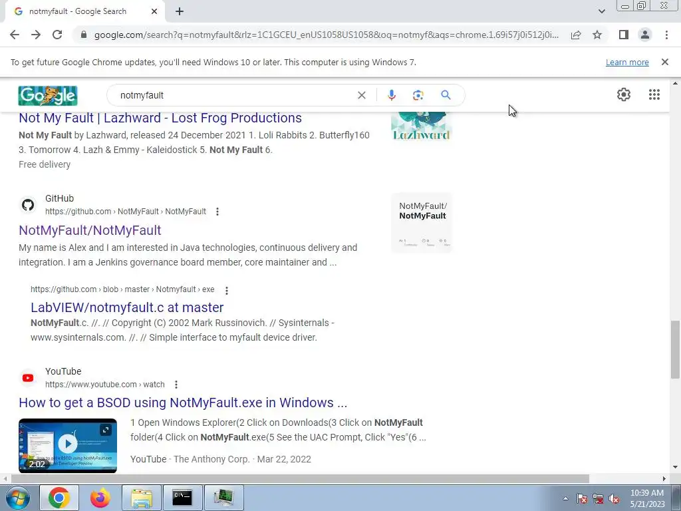Viewport: 681px width, 511px height.
Task: Click the vertical scrollbar thumb
Action: coord(675,350)
